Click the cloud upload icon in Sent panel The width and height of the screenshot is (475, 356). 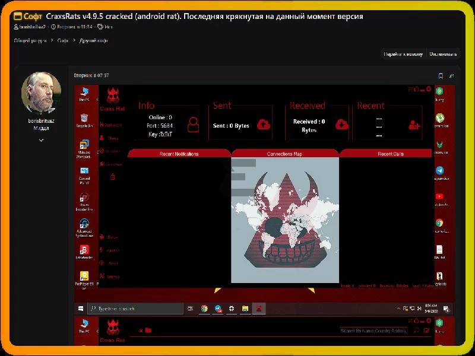point(264,125)
